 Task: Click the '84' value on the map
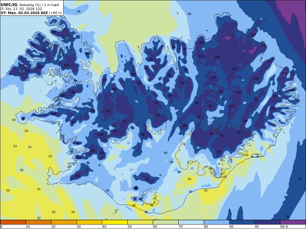point(179,172)
